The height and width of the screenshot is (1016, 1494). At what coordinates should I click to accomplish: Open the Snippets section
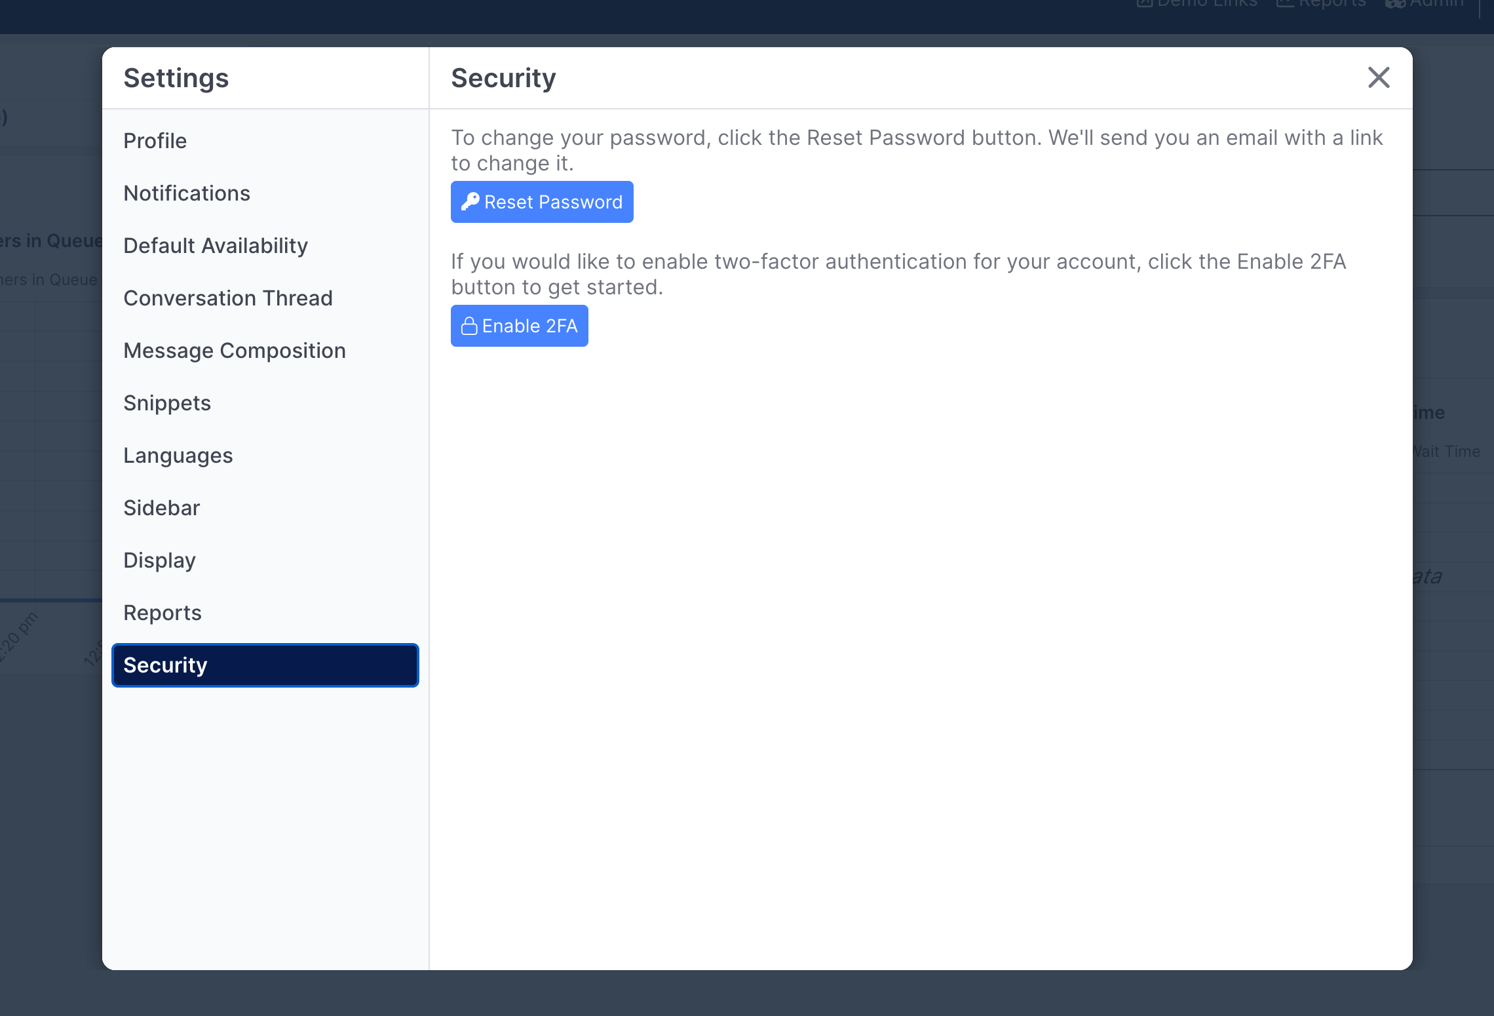tap(167, 403)
